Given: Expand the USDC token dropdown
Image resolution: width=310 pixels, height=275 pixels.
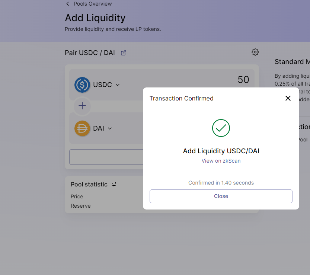Looking at the screenshot, I should pyautogui.click(x=118, y=85).
